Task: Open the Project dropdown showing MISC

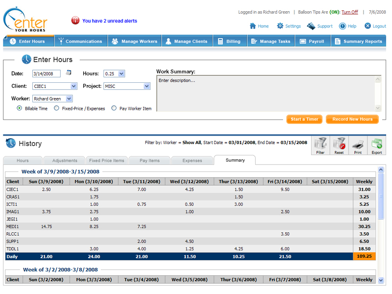Action: pos(147,86)
